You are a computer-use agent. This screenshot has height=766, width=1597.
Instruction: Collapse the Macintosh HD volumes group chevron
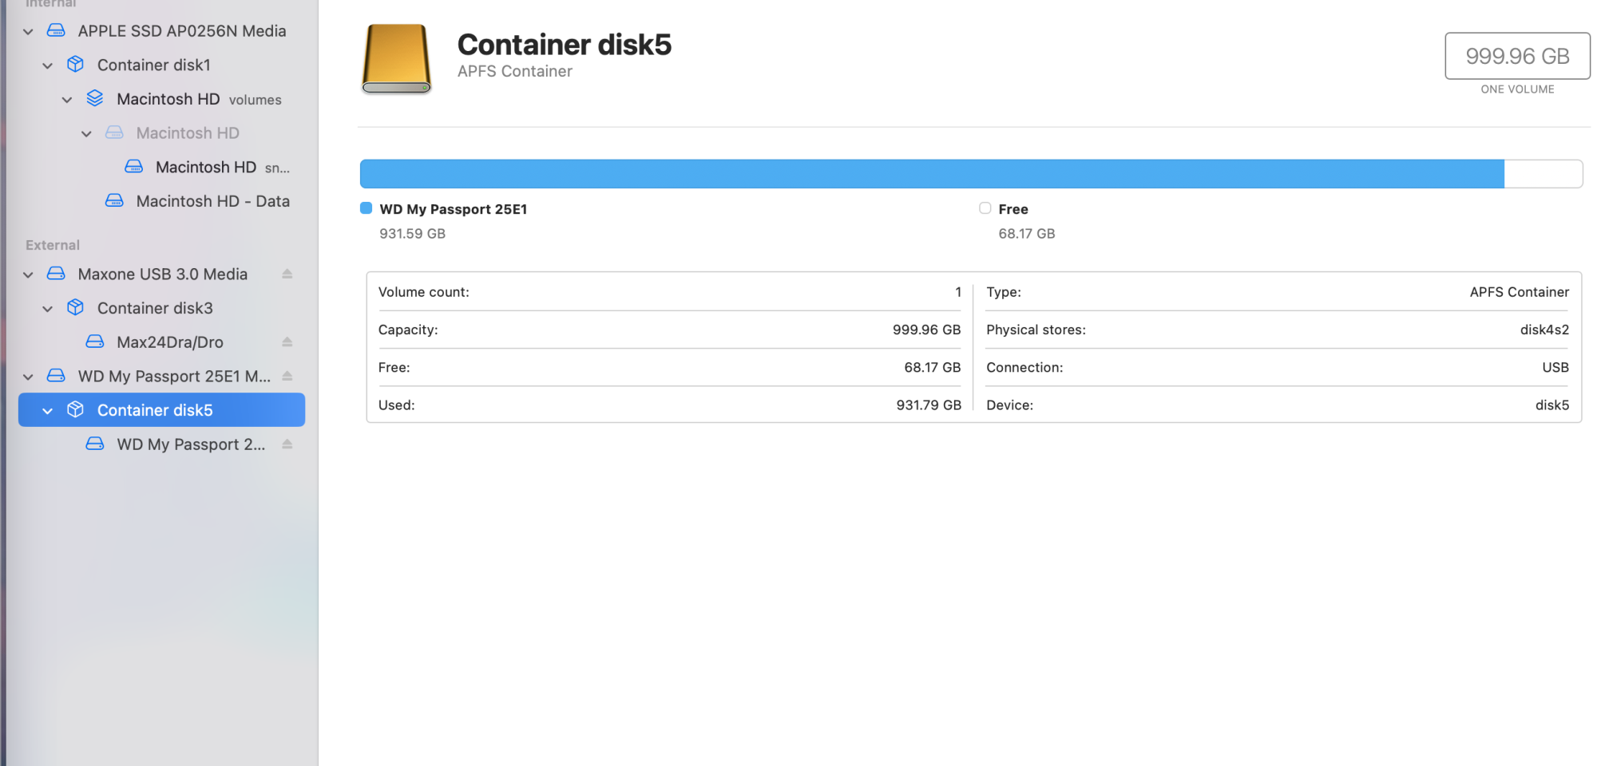click(67, 100)
